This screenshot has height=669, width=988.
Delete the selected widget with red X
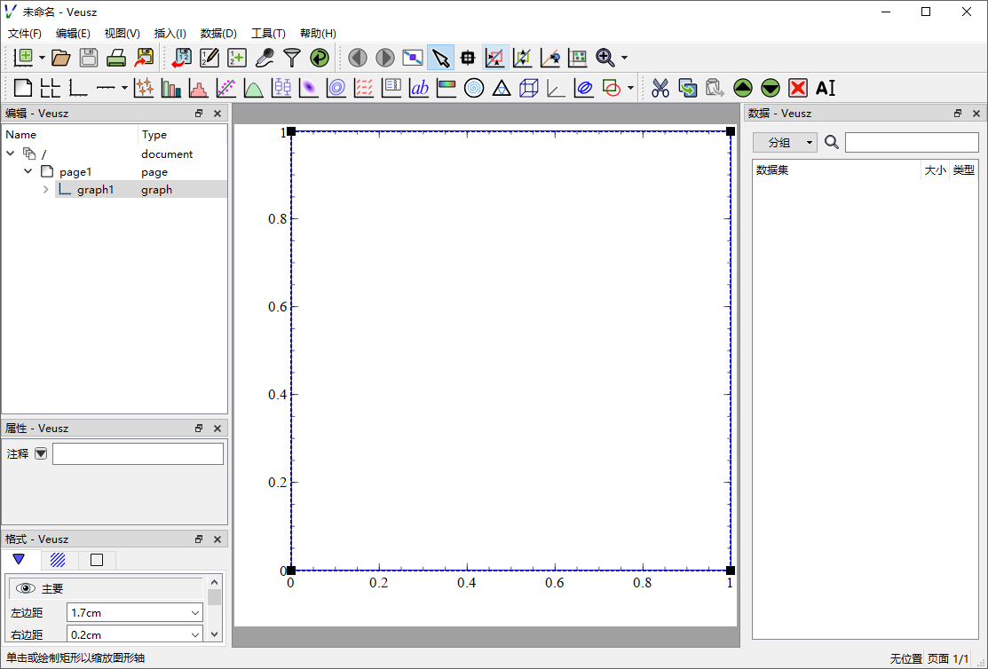[x=798, y=88]
